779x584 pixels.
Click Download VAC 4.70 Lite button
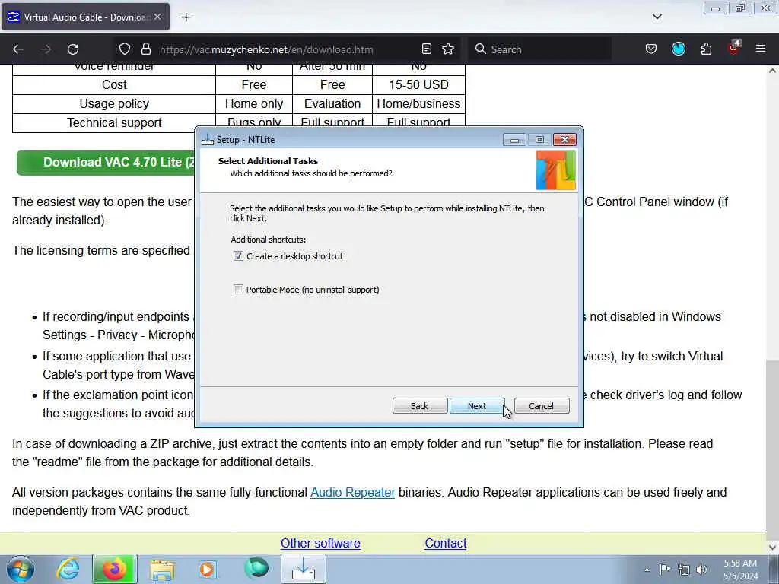[106, 163]
